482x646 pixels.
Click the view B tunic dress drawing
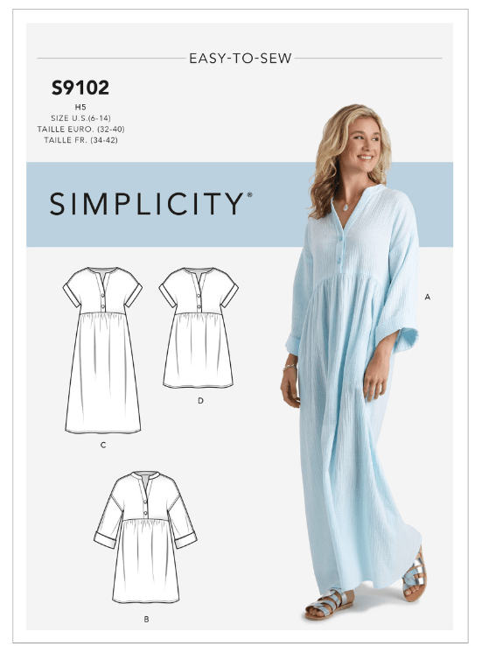point(146,537)
